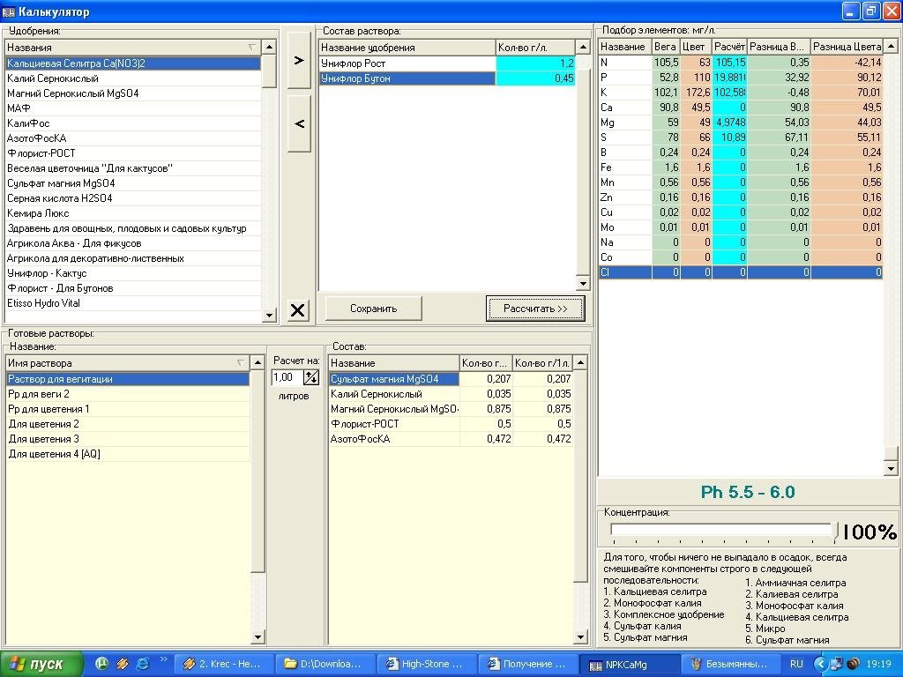This screenshot has width=903, height=677.
Task: Select МАФ in the fertilizer list
Action: 133,108
